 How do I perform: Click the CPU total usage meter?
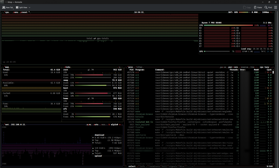click(x=228, y=25)
